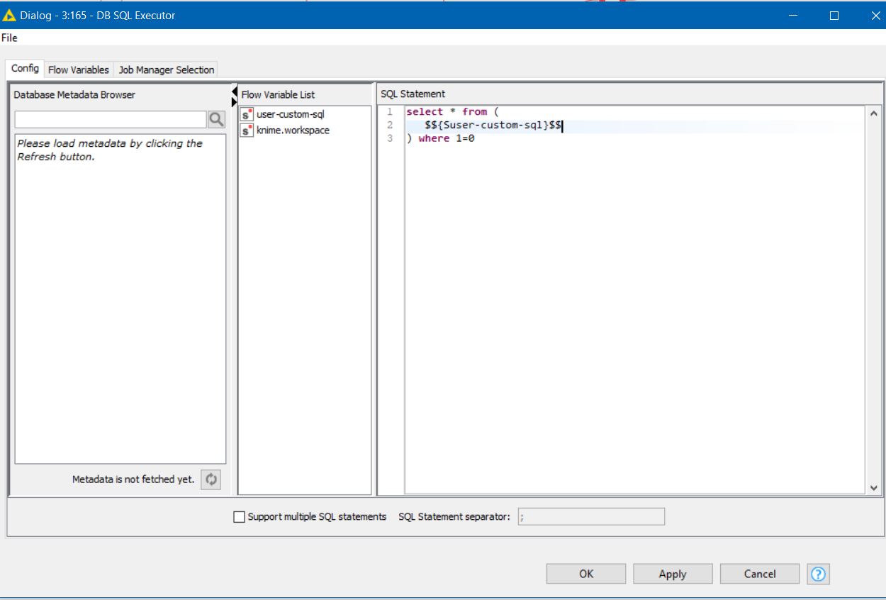This screenshot has height=600, width=886.
Task: Expand panel with right-pointing divider arrow
Action: [235, 102]
